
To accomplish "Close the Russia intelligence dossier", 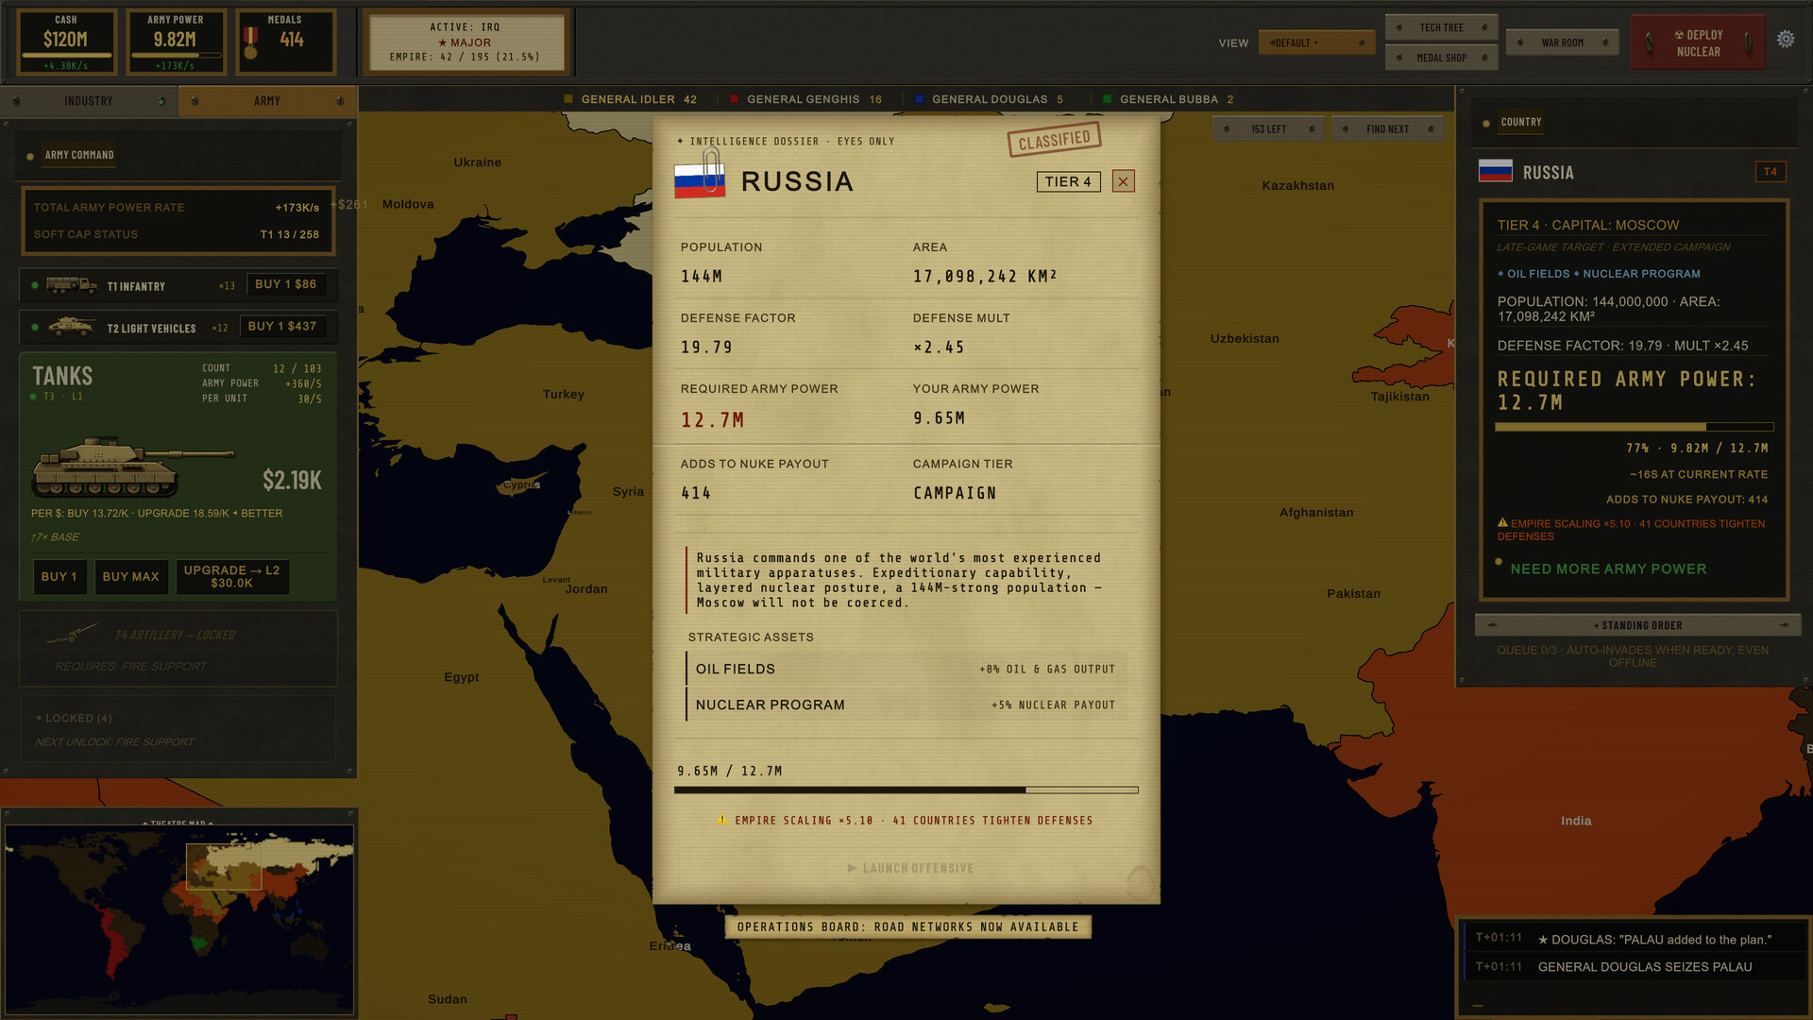I will coord(1123,181).
